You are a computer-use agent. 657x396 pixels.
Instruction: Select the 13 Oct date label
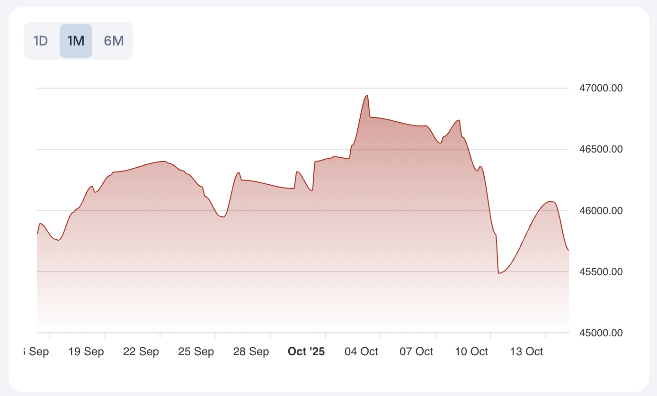coord(527,351)
